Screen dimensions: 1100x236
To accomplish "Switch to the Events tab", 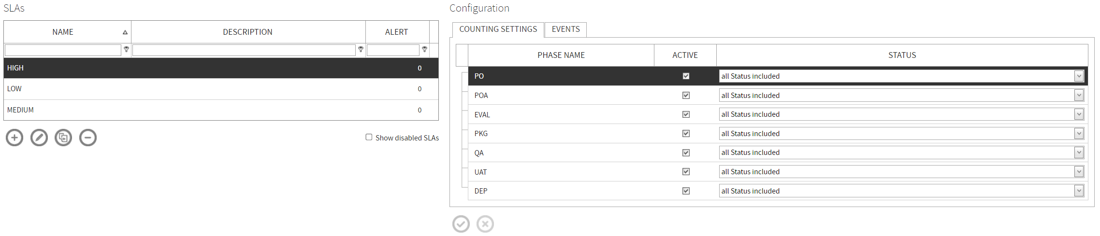I will click(x=565, y=29).
